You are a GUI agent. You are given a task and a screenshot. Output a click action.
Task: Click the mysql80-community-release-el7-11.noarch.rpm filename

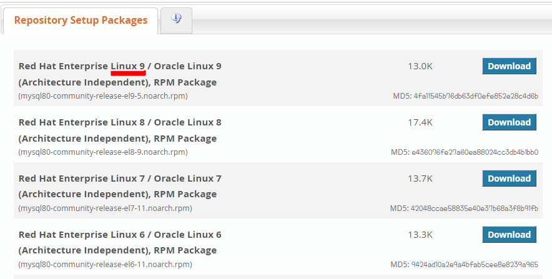click(x=106, y=208)
